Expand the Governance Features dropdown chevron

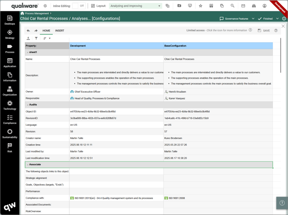coord(253,19)
